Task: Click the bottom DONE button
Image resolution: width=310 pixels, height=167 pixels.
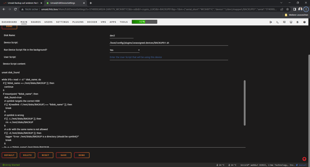Action: (x=82, y=155)
